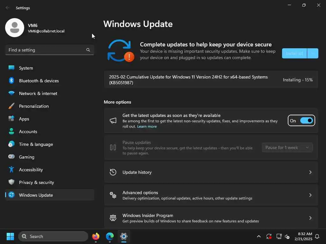Image resolution: width=326 pixels, height=244 pixels.
Task: Launch Firefox from the taskbar
Action: click(96, 236)
